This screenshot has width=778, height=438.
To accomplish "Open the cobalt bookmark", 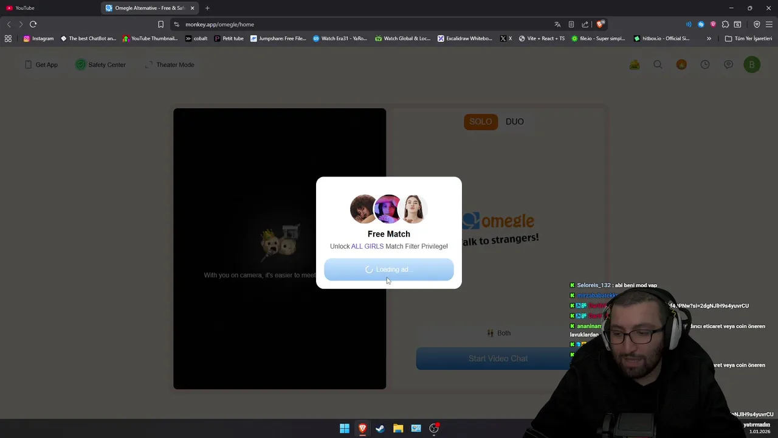I will click(196, 38).
